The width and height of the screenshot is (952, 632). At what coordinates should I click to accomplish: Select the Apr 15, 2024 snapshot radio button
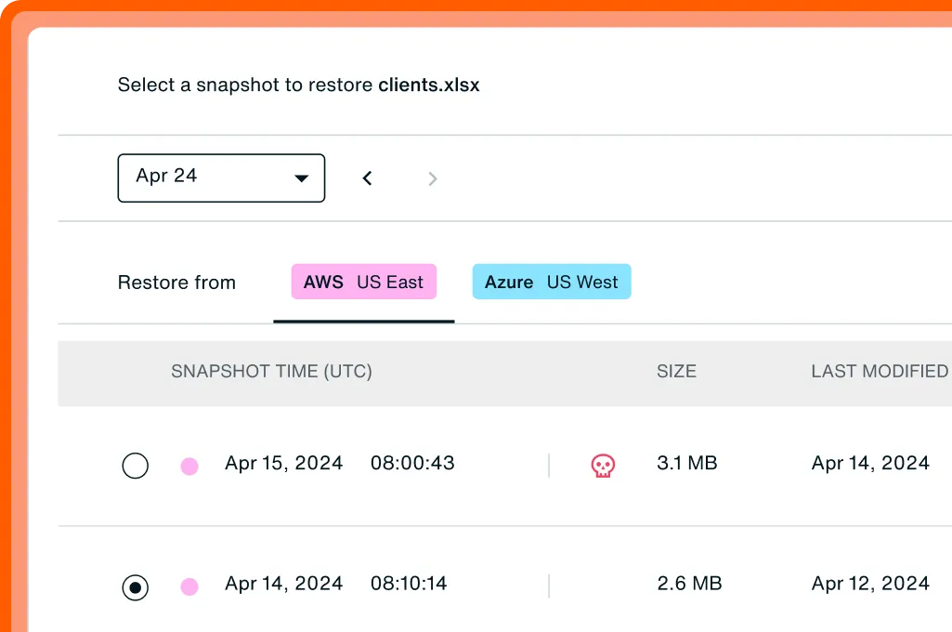coord(135,466)
